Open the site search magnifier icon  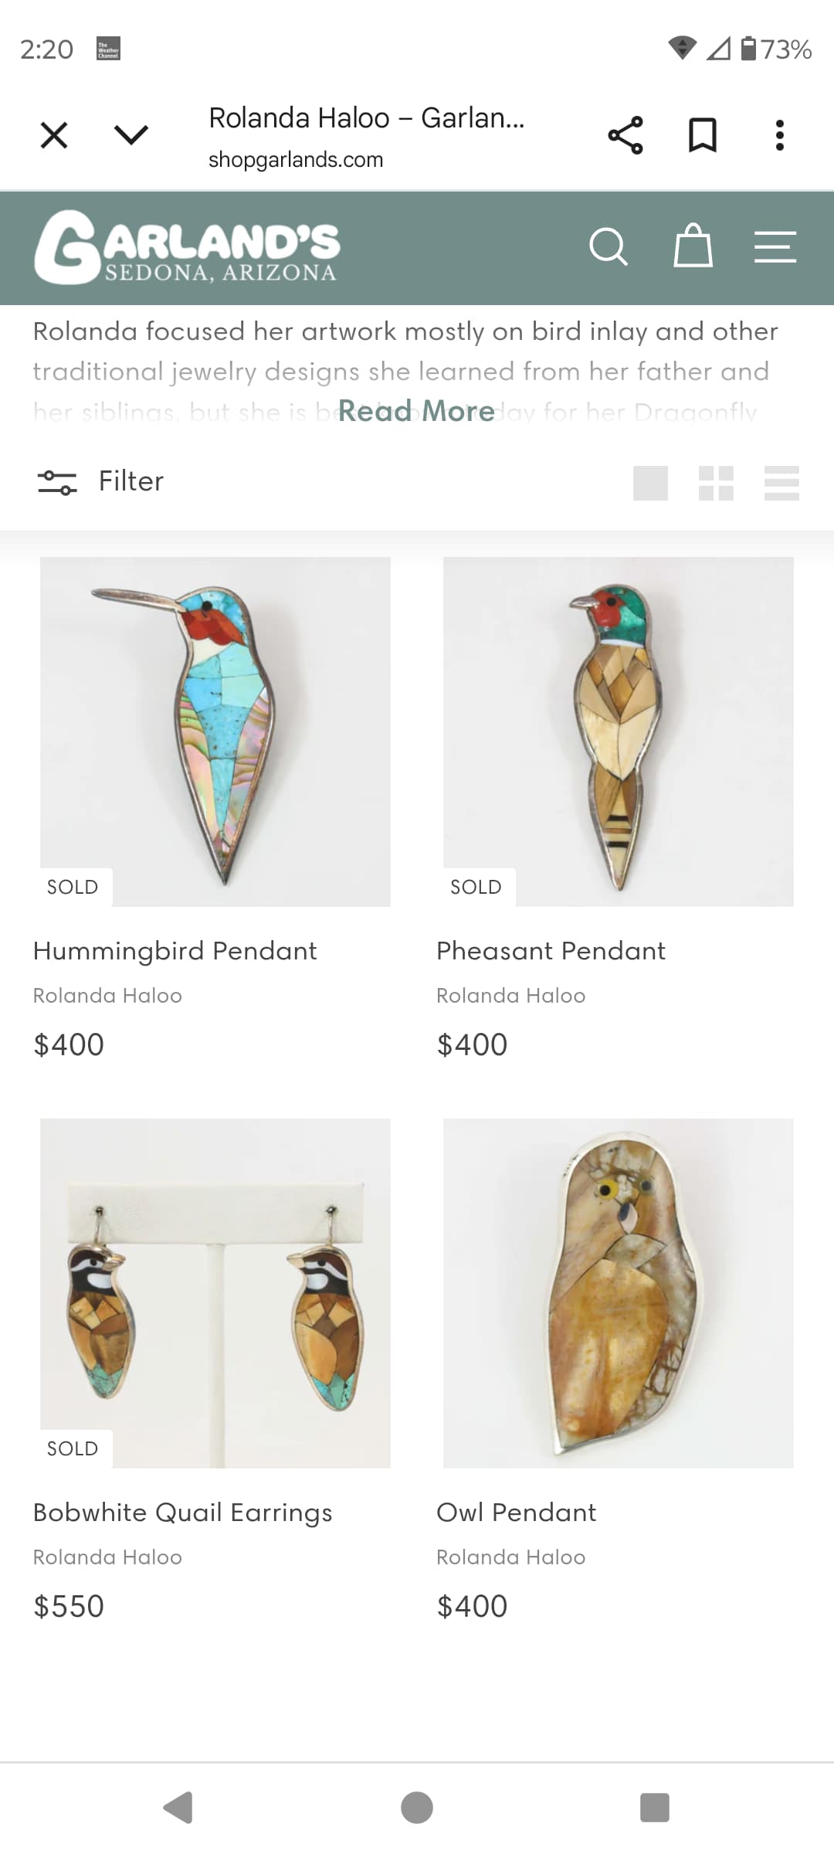pyautogui.click(x=609, y=247)
